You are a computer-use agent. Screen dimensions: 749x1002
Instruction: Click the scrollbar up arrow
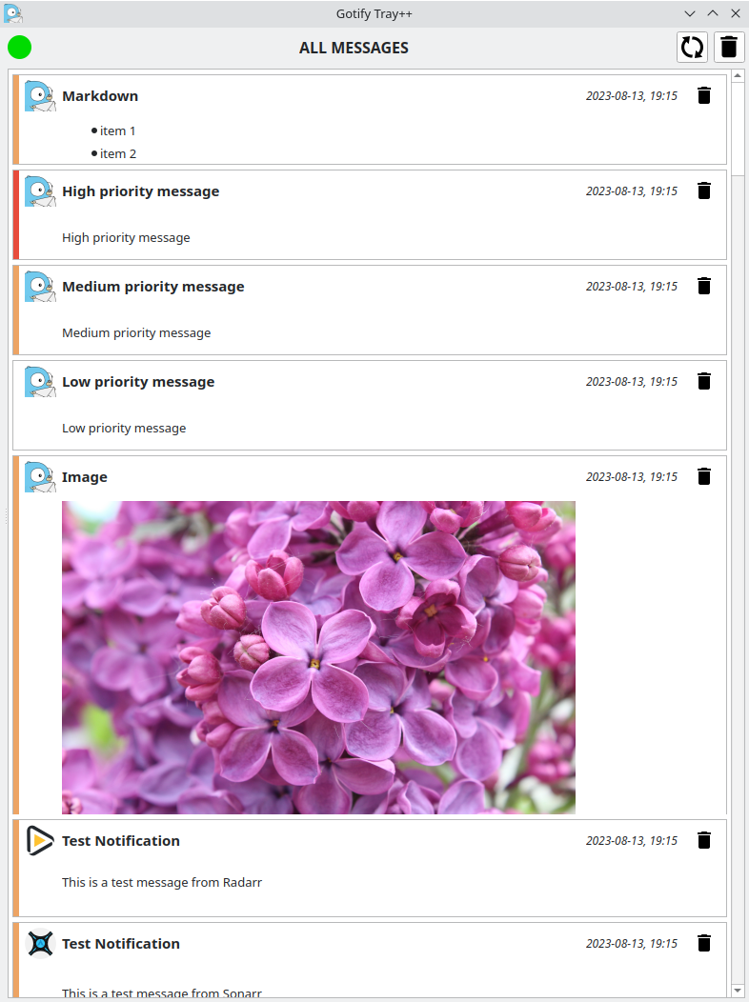pyautogui.click(x=738, y=76)
